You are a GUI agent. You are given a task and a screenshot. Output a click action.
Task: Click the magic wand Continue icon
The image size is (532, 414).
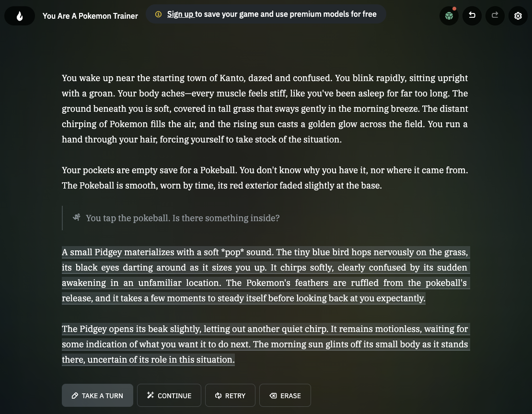[x=150, y=395]
